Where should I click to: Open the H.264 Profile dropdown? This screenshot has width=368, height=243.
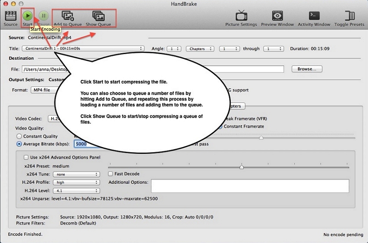pos(76,182)
